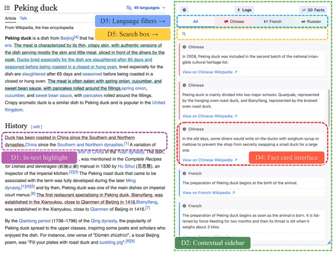Click footnote [6] after court menus
334x253 pixels.
click(x=33, y=194)
